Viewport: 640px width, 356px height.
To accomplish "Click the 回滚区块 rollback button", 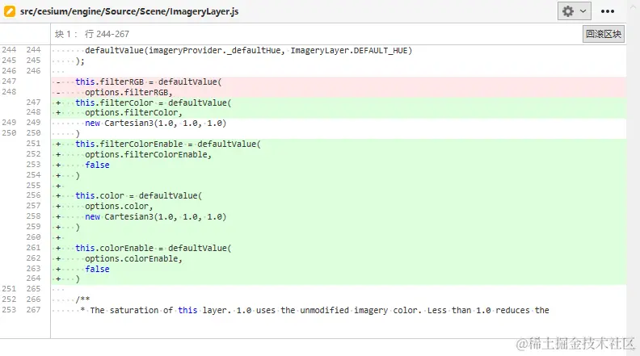I will (x=604, y=34).
